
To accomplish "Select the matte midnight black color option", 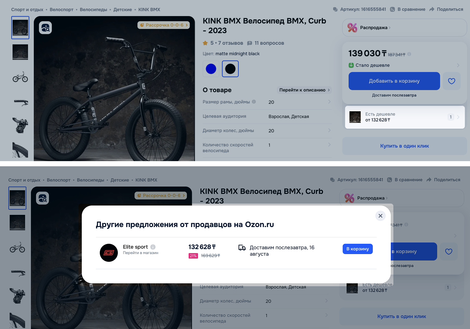I will tap(230, 69).
